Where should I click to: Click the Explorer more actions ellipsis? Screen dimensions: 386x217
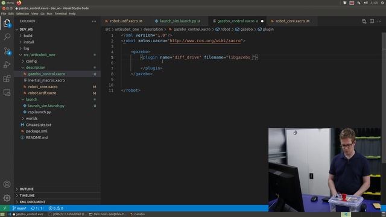point(94,21)
